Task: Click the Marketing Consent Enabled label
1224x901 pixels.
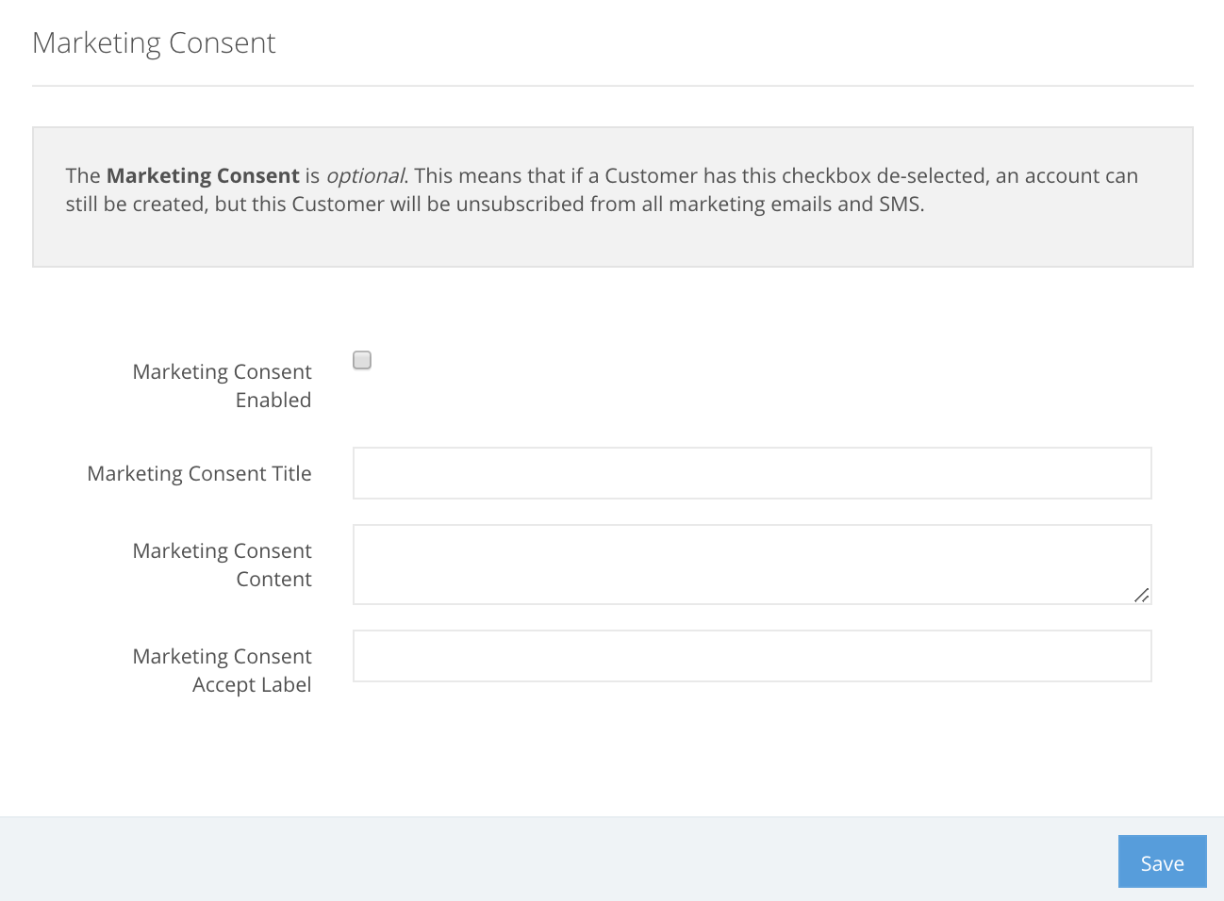Action: [222, 385]
